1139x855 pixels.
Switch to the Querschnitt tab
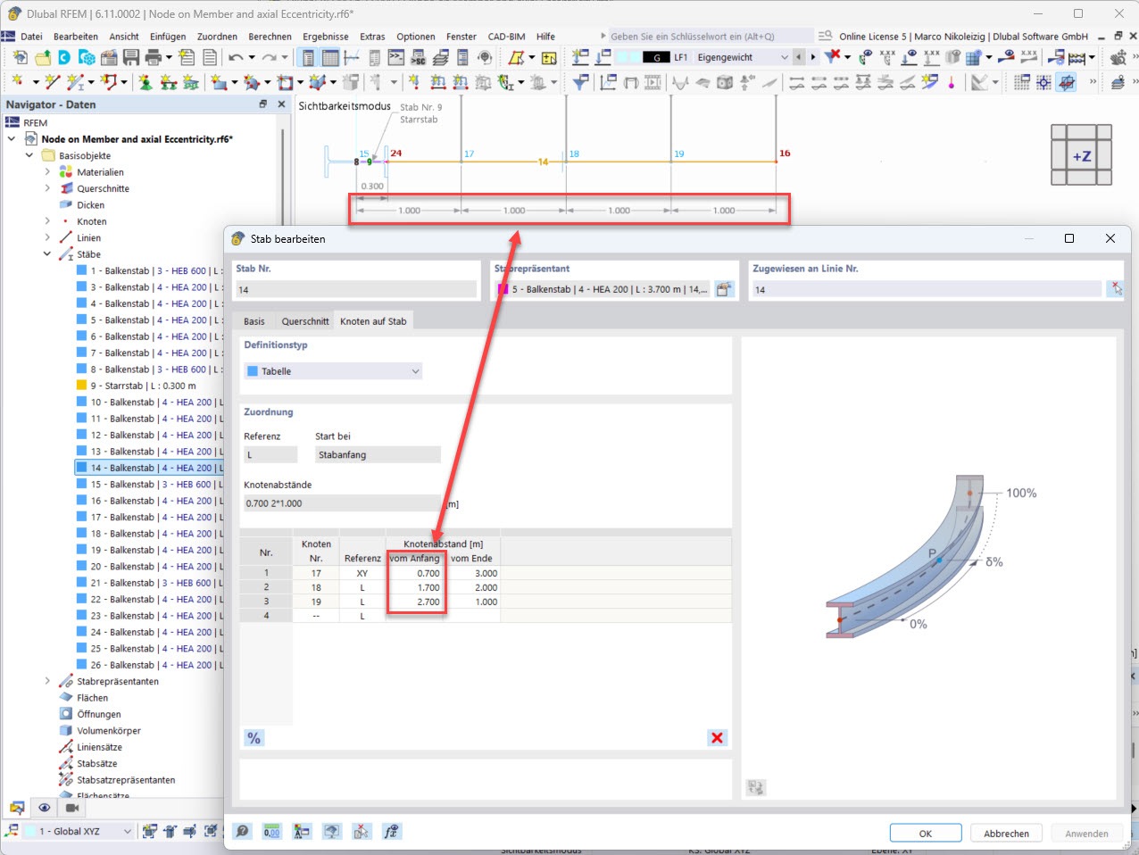click(x=305, y=321)
